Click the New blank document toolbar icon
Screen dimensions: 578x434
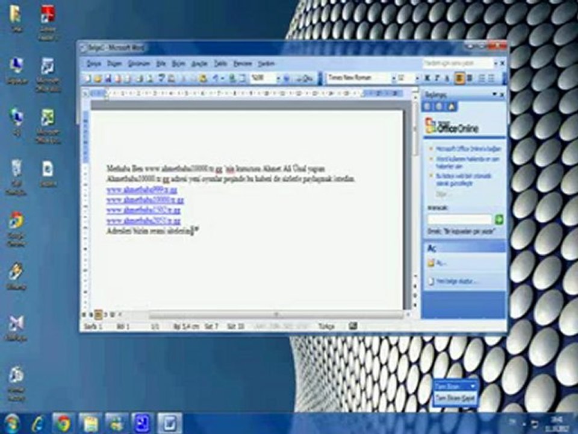88,78
